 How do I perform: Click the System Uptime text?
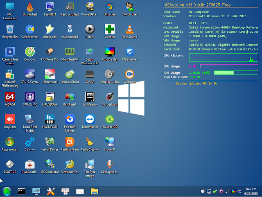pos(196,84)
